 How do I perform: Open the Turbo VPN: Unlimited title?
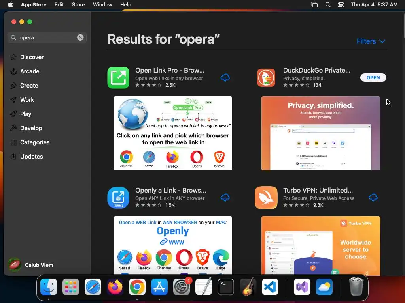pos(318,190)
